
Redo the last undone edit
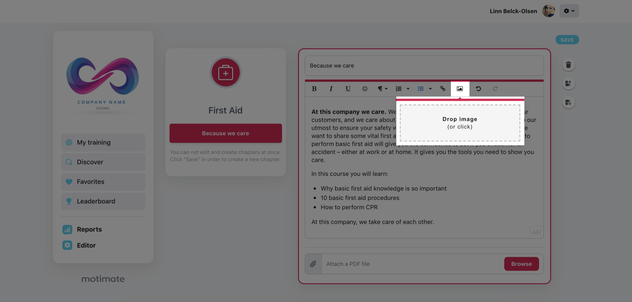click(x=495, y=89)
